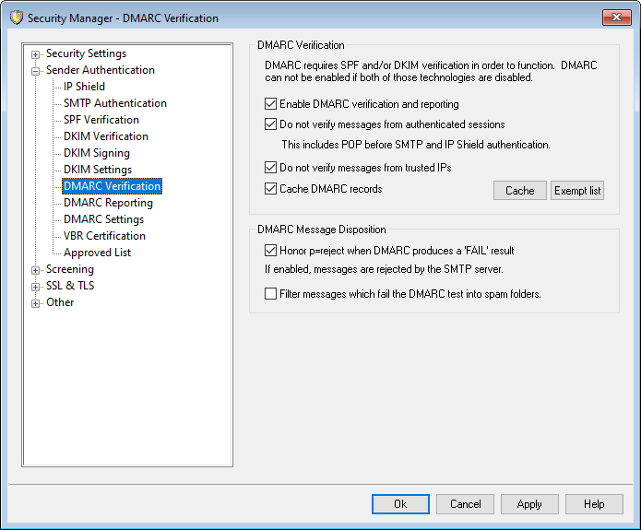Enable DMARC verification and reporting checkbox

pos(270,104)
